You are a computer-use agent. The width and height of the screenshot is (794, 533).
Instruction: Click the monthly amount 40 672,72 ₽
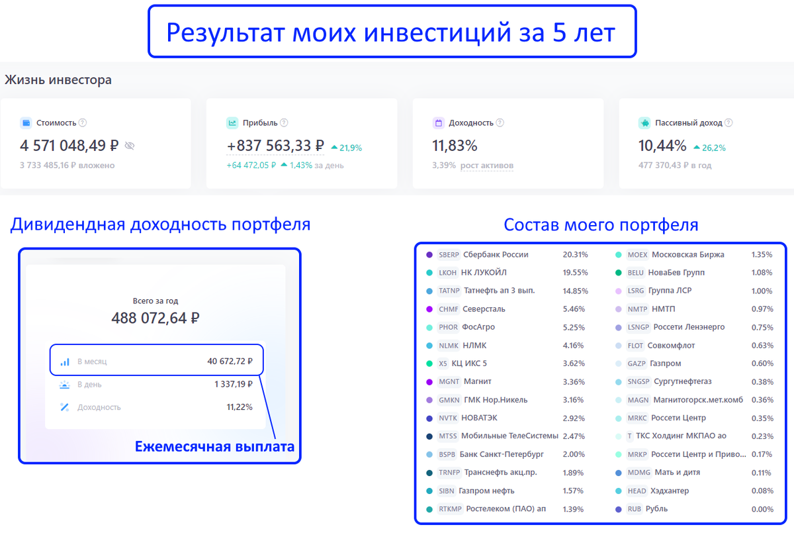pyautogui.click(x=230, y=362)
